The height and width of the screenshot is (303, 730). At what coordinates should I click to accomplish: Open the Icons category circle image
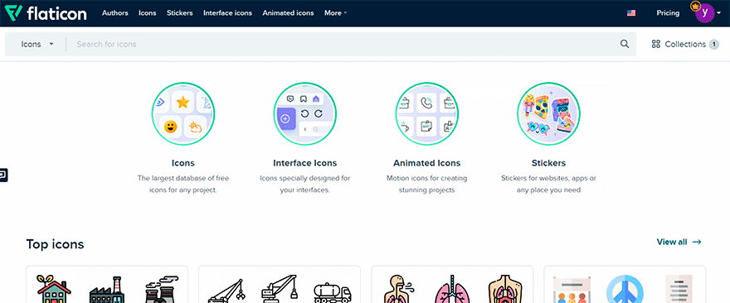183,114
